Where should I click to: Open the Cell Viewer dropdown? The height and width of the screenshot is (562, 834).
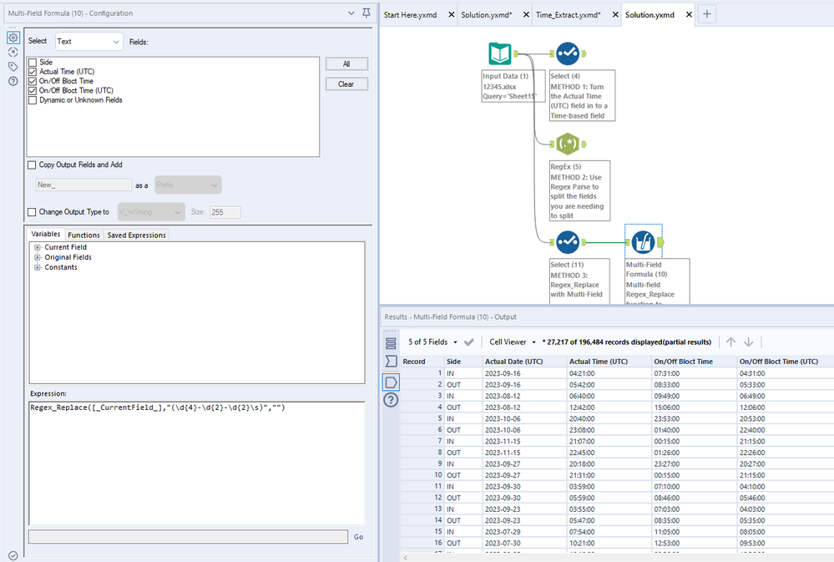tap(513, 342)
